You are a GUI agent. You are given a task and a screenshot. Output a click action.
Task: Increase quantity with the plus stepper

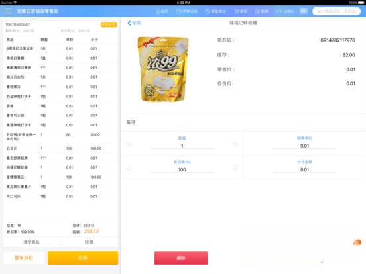(x=235, y=143)
